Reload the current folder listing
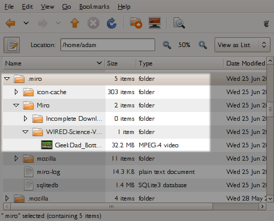Screen dimensions: 274x221 (112, 23)
